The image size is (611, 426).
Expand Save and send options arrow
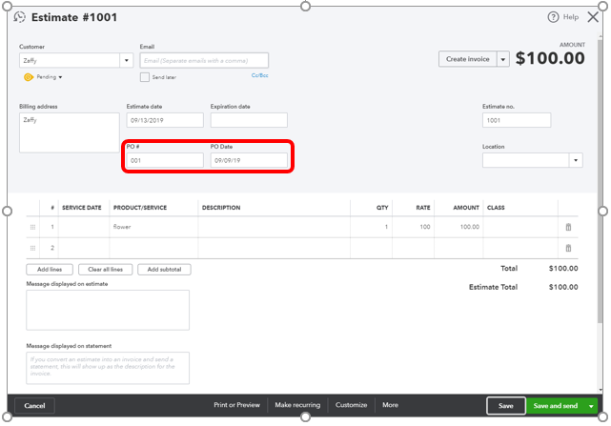point(591,406)
